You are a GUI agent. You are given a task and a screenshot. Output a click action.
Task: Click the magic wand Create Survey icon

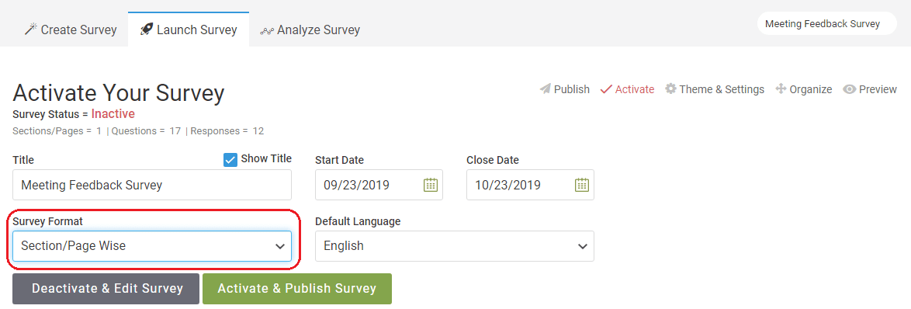click(31, 29)
